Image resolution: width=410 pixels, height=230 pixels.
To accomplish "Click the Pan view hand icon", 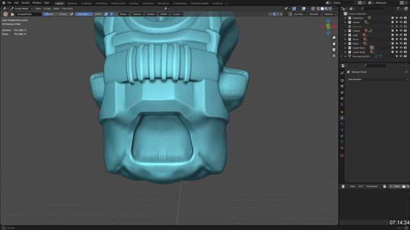I will pyautogui.click(x=334, y=44).
